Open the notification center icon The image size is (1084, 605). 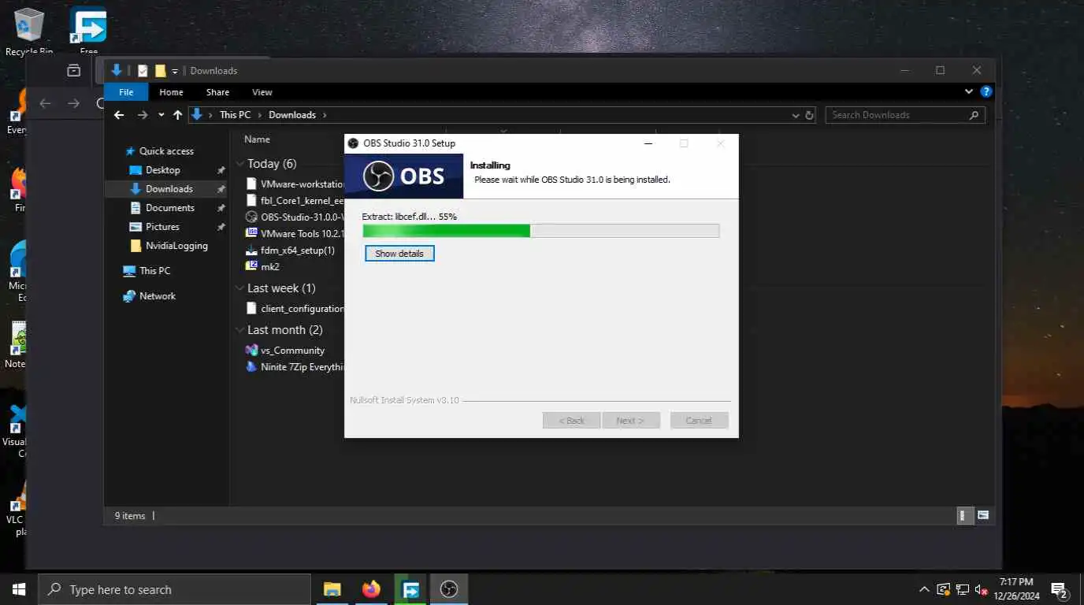1059,589
